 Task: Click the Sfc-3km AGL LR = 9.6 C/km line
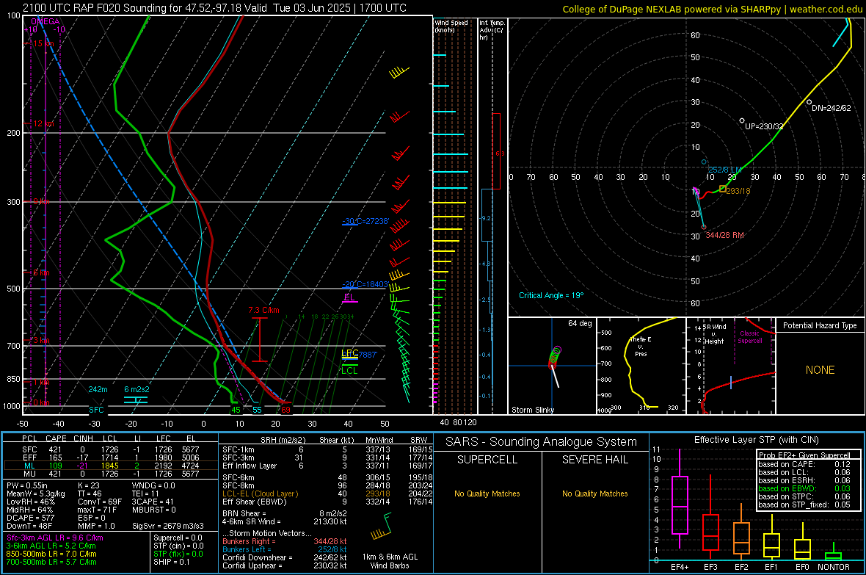55,538
